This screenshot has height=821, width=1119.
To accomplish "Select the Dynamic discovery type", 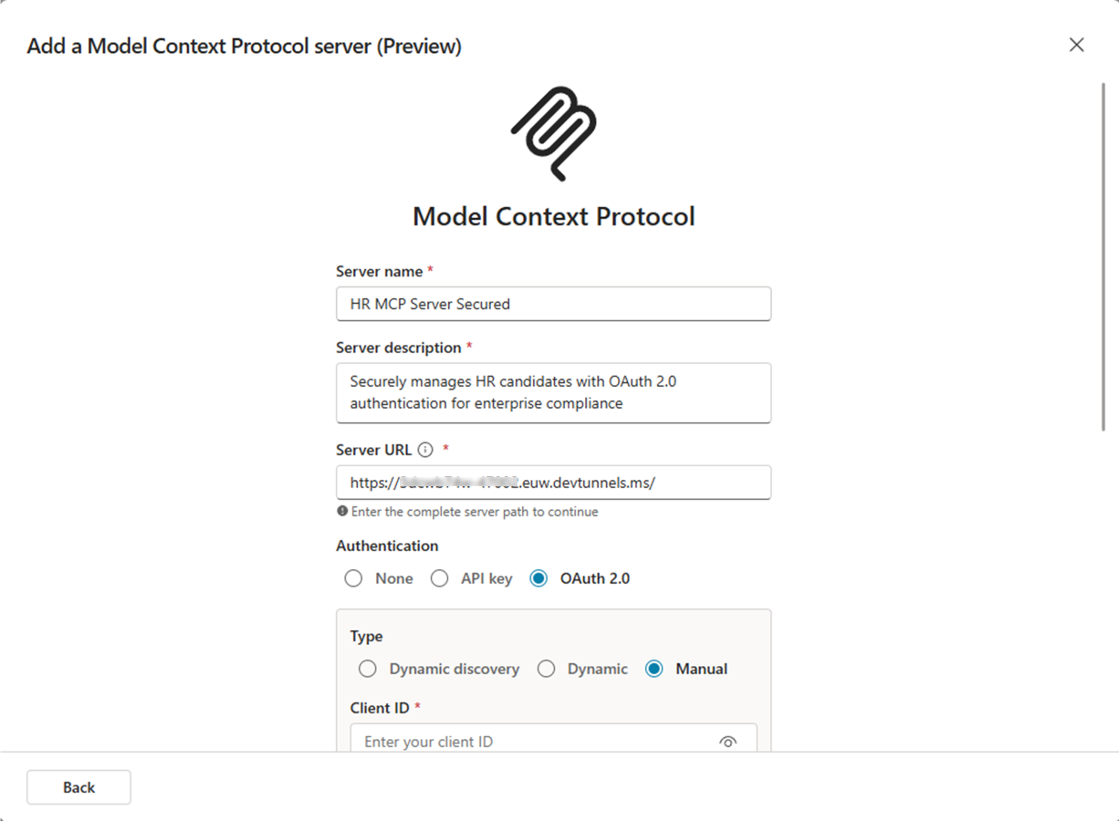I will click(368, 669).
